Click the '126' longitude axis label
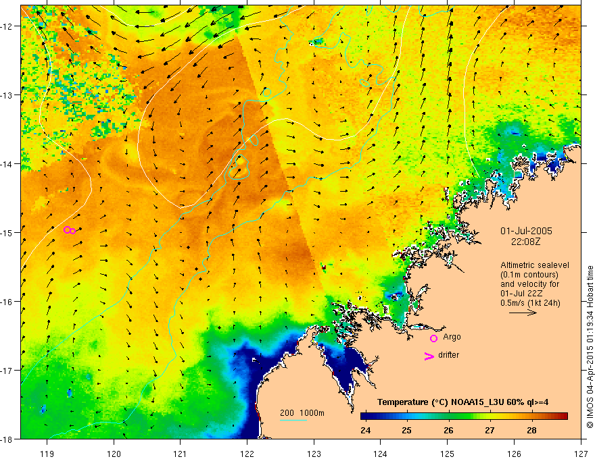This screenshot has width=595, height=459. point(514,454)
